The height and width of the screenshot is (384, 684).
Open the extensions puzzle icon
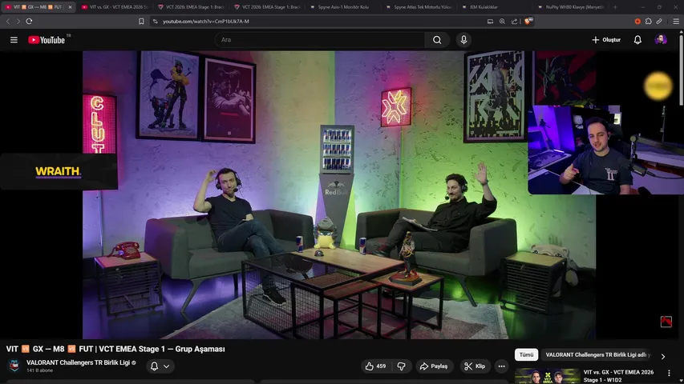(649, 21)
